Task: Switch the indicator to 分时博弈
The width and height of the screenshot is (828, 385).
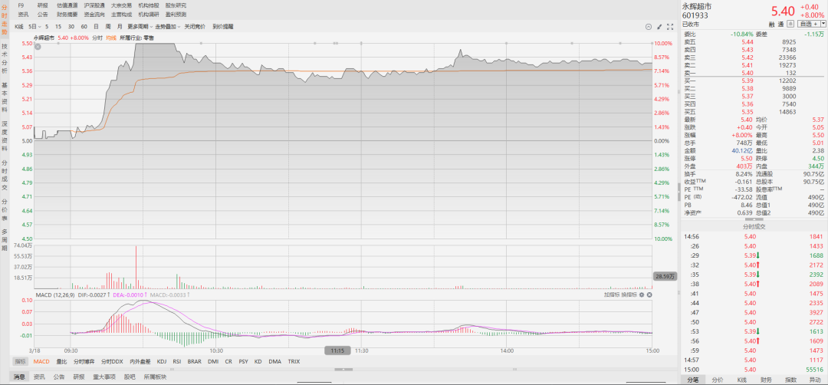Action: tap(84, 362)
